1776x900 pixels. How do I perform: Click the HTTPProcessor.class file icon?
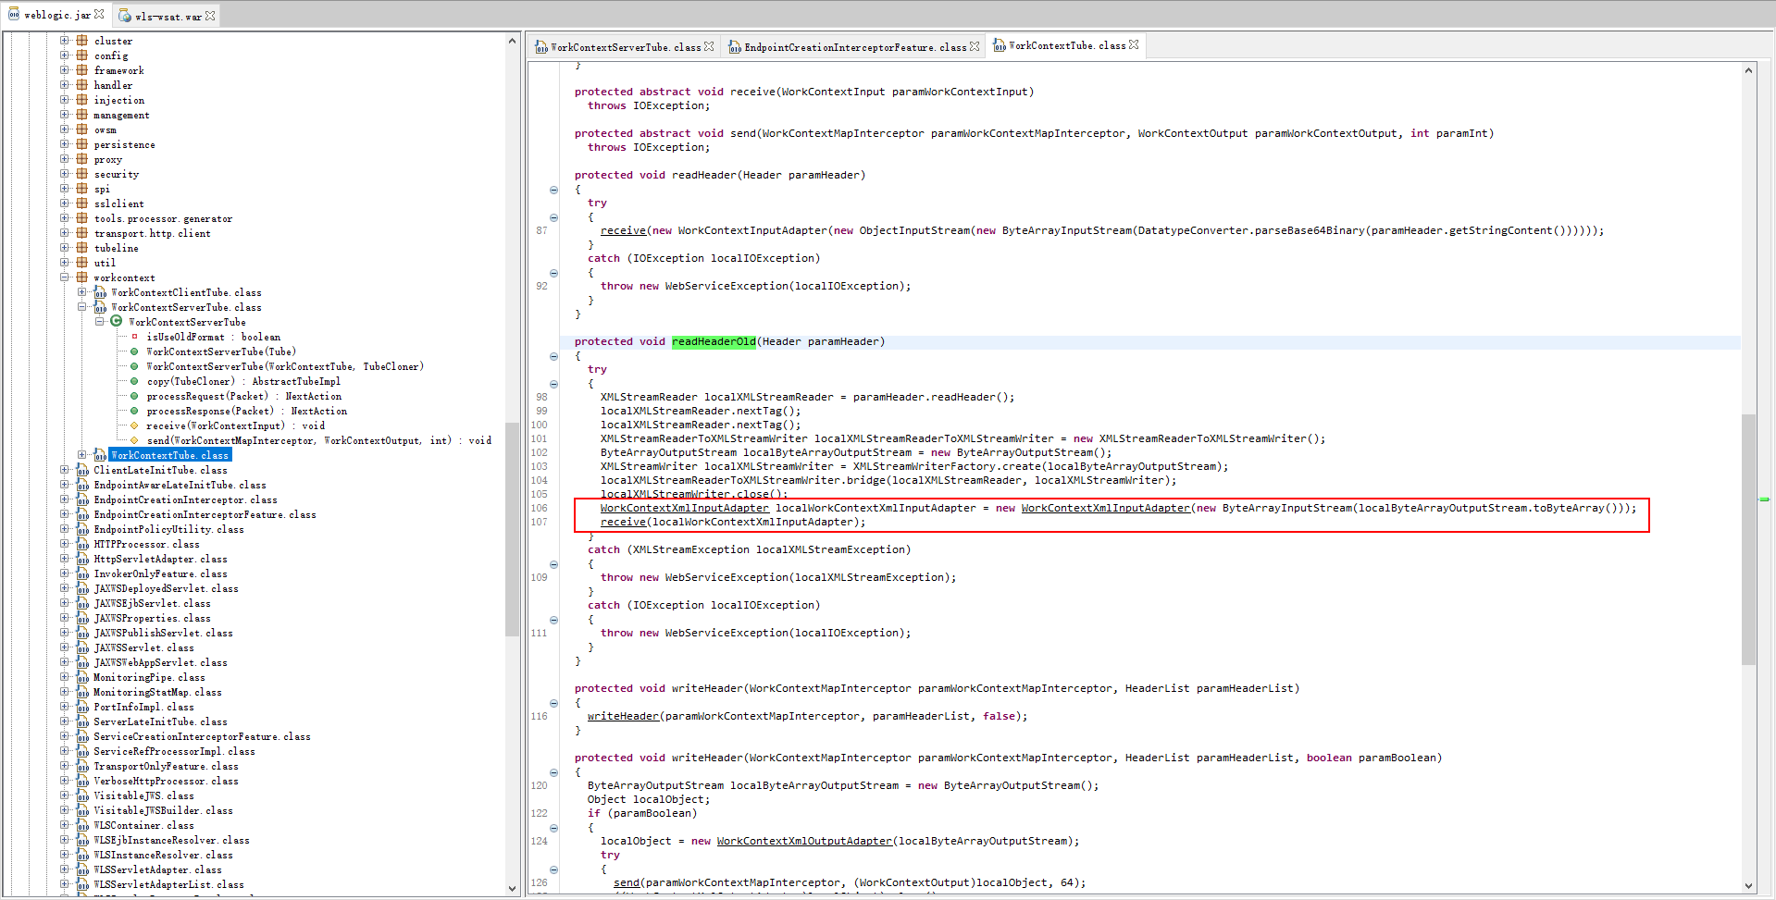pos(82,544)
